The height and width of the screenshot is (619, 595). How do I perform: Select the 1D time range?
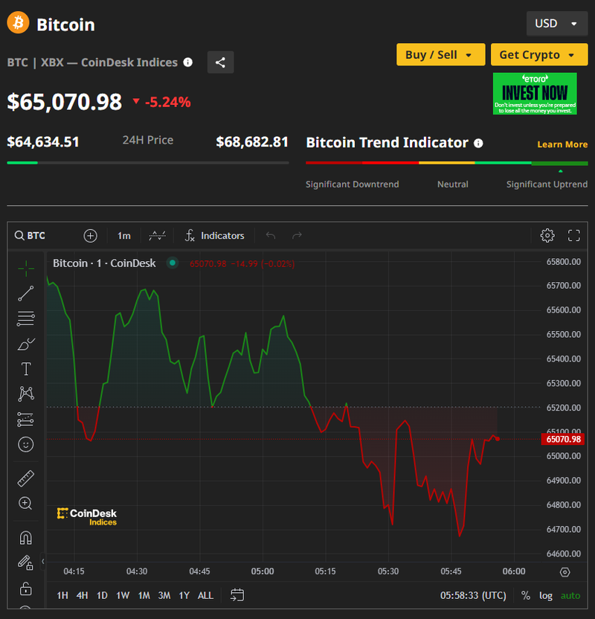102,595
